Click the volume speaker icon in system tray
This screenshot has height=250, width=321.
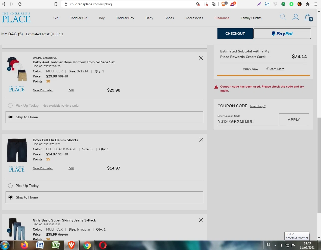pos(281,245)
